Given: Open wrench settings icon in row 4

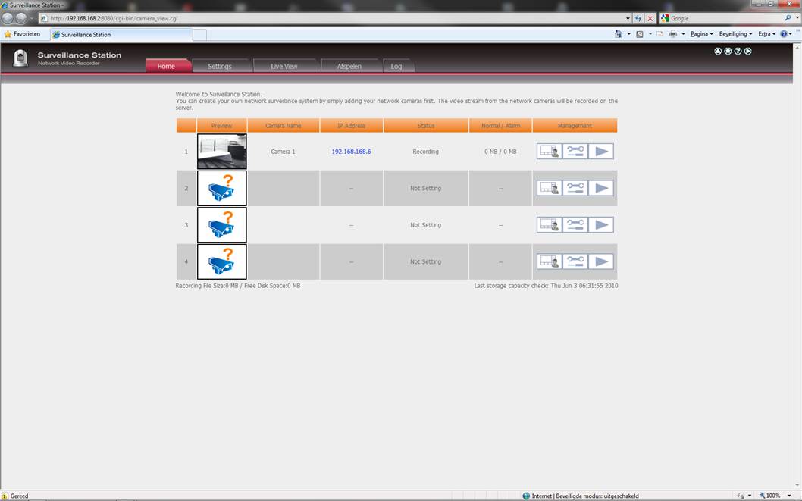Looking at the screenshot, I should (575, 261).
